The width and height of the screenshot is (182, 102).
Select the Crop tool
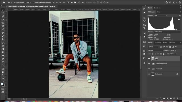[x=3, y=23]
